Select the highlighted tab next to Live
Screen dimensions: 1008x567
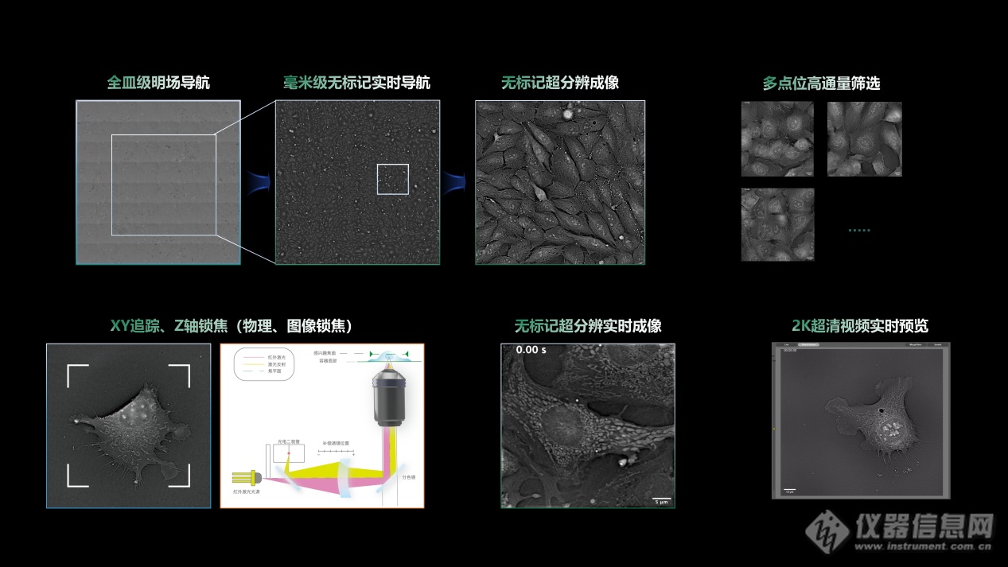[x=808, y=345]
